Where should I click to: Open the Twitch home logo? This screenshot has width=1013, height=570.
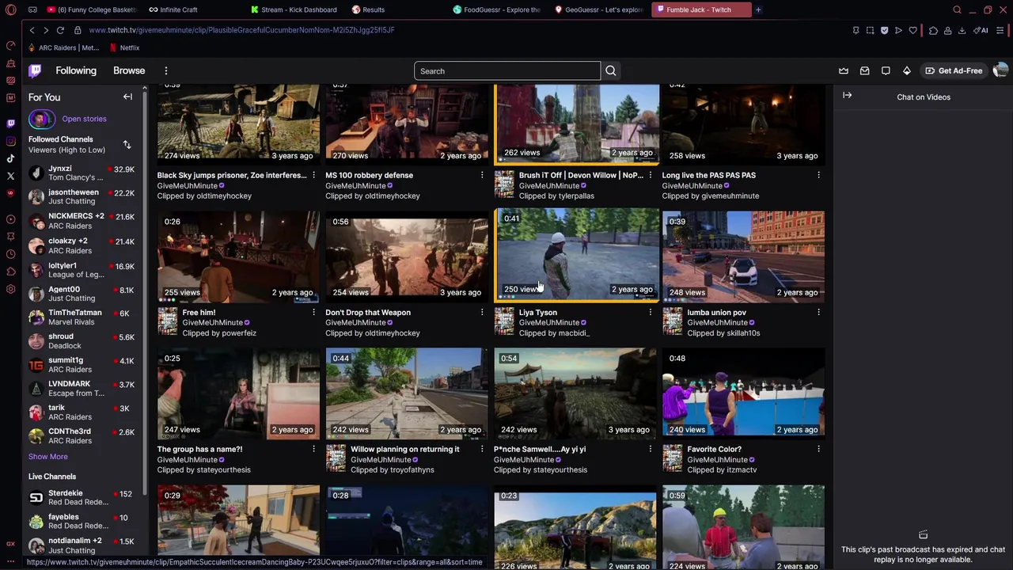tap(35, 71)
